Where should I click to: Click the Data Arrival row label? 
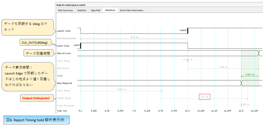pos(64,53)
